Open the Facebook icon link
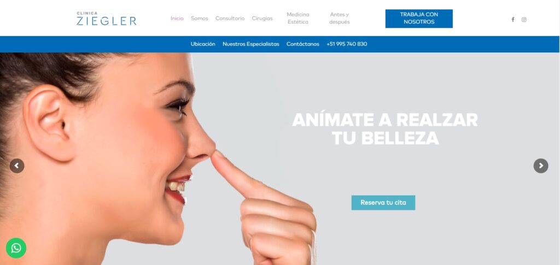 pyautogui.click(x=513, y=20)
